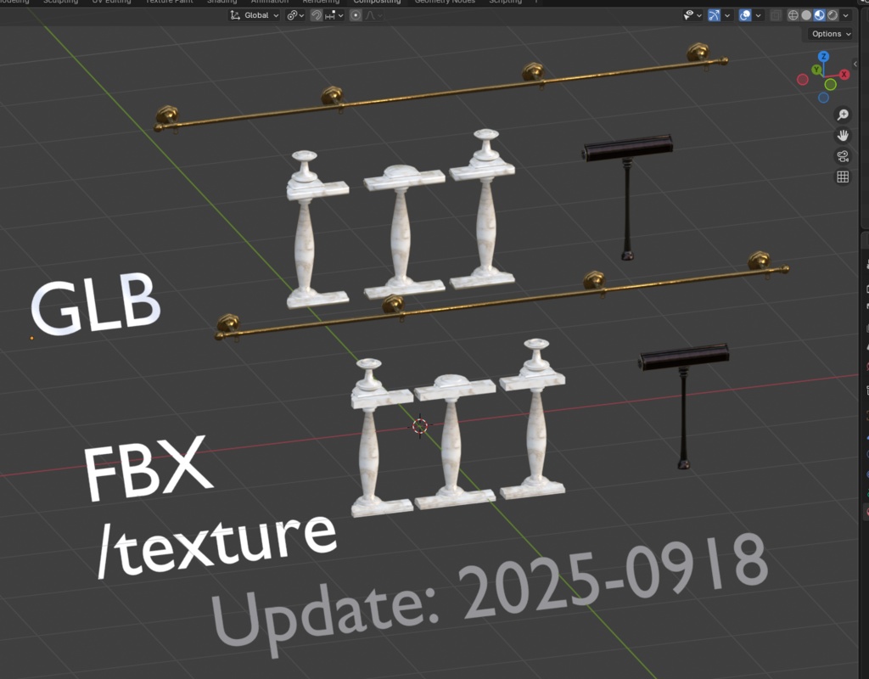Click the green Y axis label on gizmo
The width and height of the screenshot is (869, 679).
tap(816, 70)
